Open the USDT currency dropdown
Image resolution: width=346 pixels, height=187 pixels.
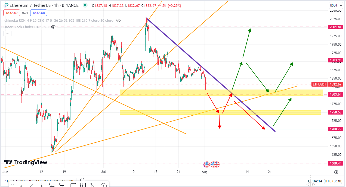[335, 5]
